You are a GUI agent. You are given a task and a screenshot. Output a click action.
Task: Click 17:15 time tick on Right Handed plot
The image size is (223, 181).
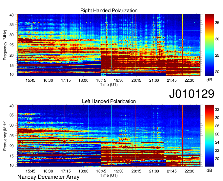(66, 80)
